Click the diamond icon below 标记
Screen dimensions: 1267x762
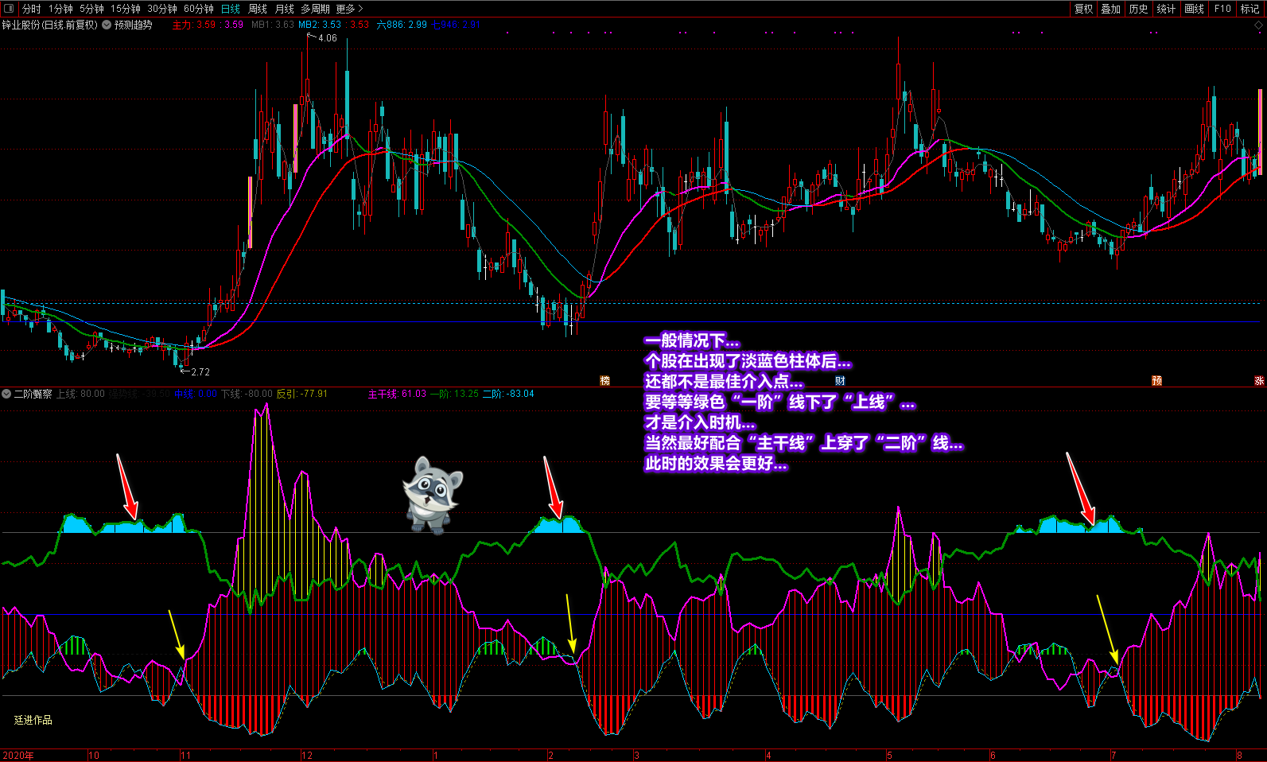point(1259,25)
